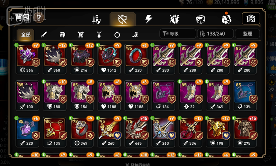
Task: Filter inventory by helmet icon
Action: click(x=62, y=35)
